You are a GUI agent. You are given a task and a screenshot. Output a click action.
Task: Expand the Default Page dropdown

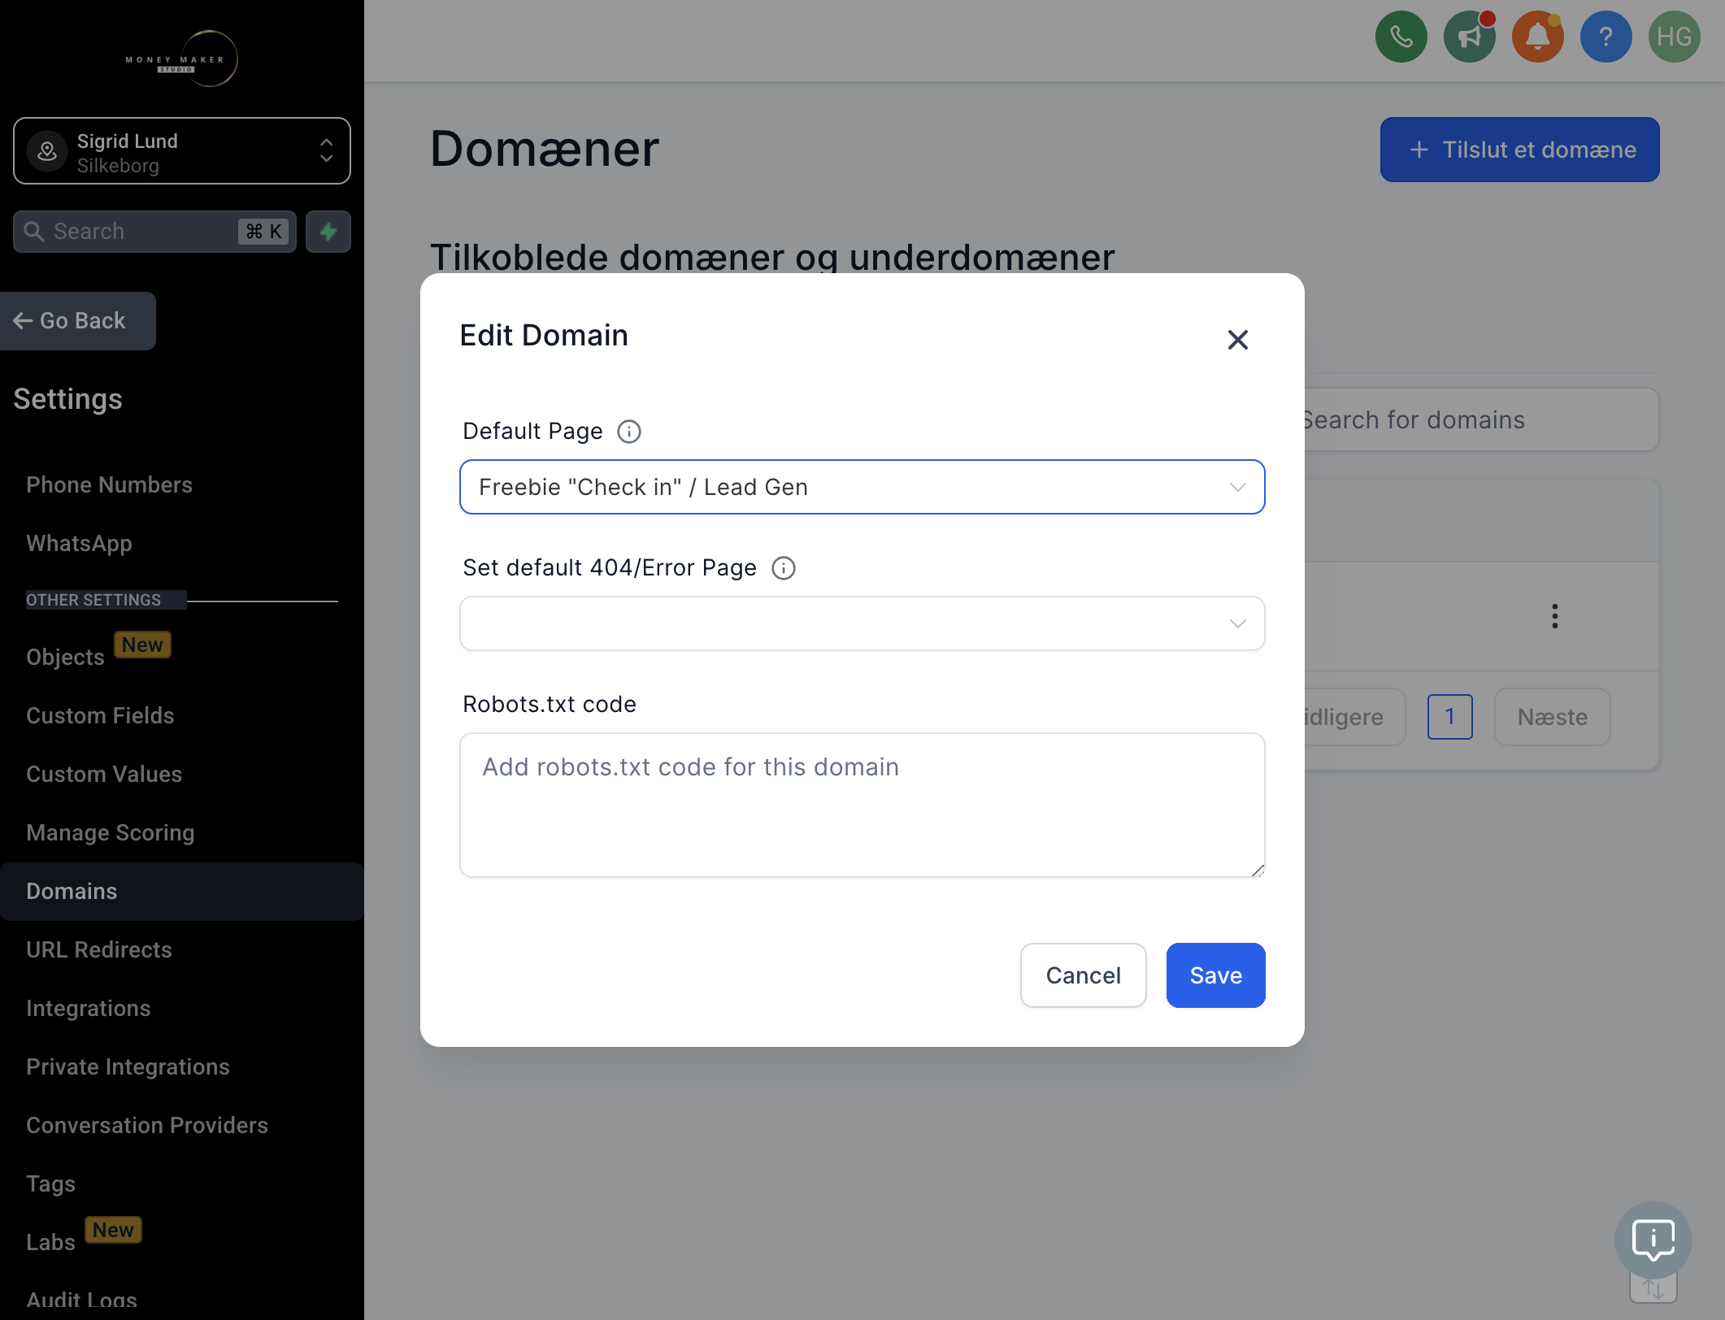point(862,487)
